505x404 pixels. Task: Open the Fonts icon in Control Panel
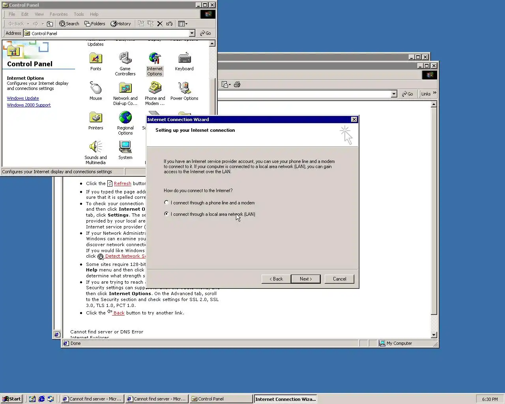tap(95, 62)
